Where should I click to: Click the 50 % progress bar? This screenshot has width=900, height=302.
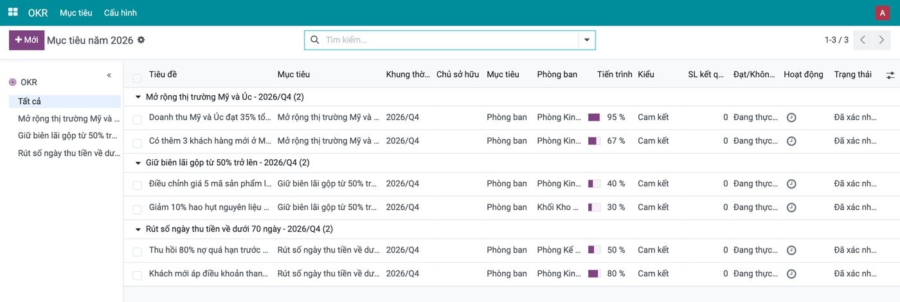point(594,250)
